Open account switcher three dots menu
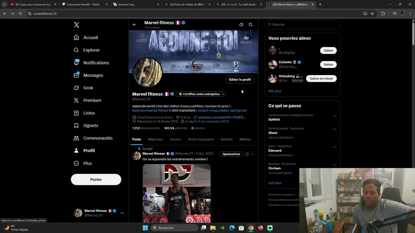Image resolution: width=415 pixels, height=233 pixels. (x=122, y=213)
